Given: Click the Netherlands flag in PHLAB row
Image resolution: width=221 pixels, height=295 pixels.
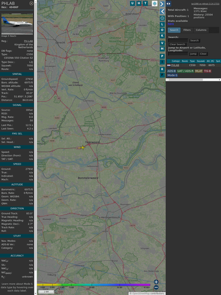Looking at the screenshot, I should tap(169, 65).
